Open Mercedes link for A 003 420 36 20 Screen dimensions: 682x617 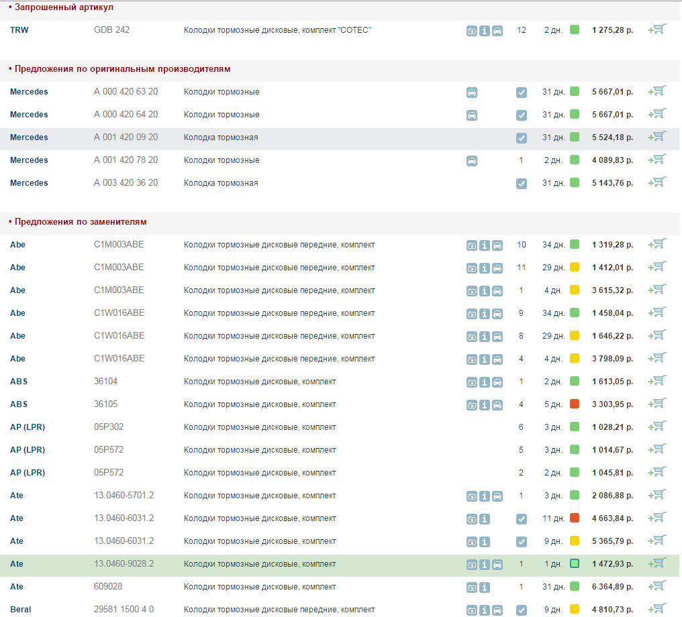click(x=29, y=183)
